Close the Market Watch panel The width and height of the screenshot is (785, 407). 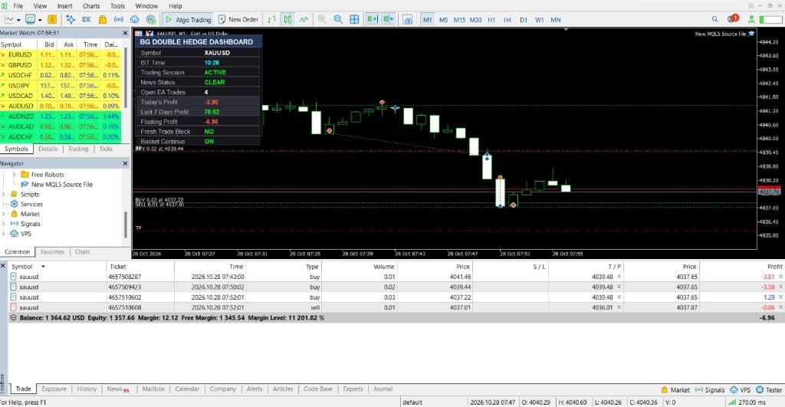coord(125,33)
